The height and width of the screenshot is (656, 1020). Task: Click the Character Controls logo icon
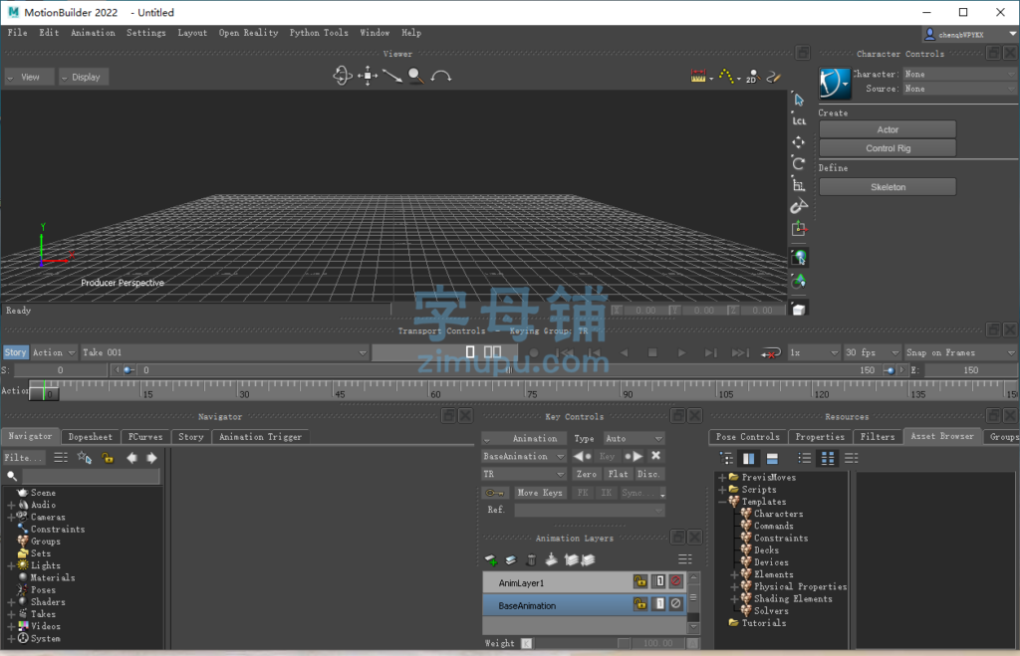[835, 84]
